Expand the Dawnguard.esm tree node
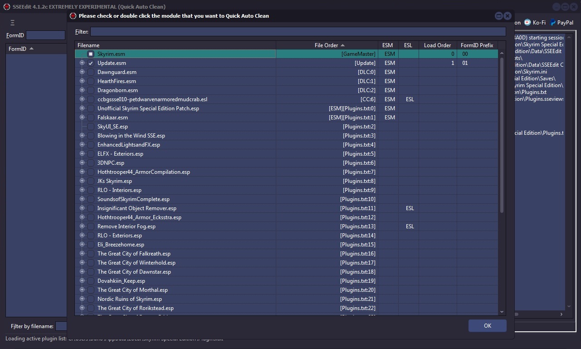581x349 pixels. point(82,72)
